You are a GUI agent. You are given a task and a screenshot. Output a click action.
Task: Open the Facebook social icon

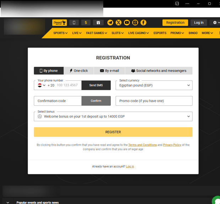[143, 23]
